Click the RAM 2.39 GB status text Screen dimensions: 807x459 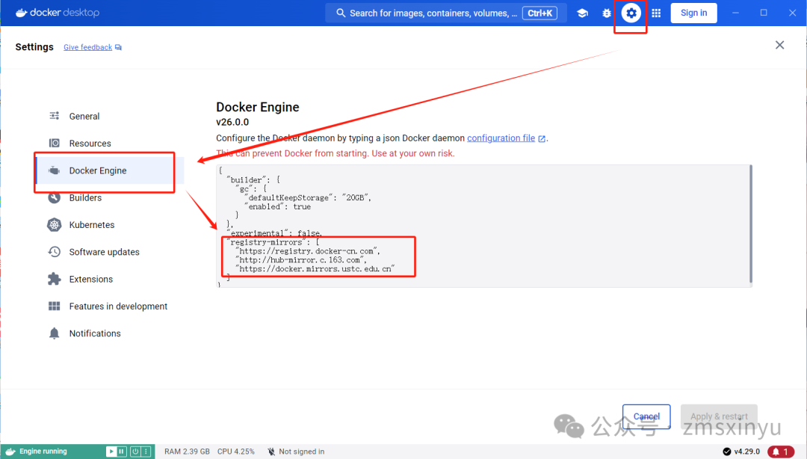point(187,452)
